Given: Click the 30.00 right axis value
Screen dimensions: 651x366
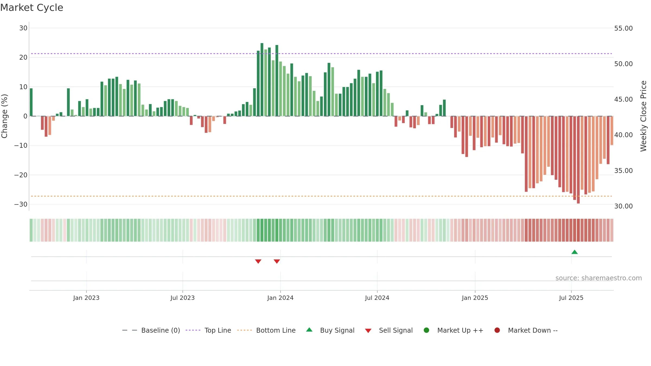Looking at the screenshot, I should point(623,206).
